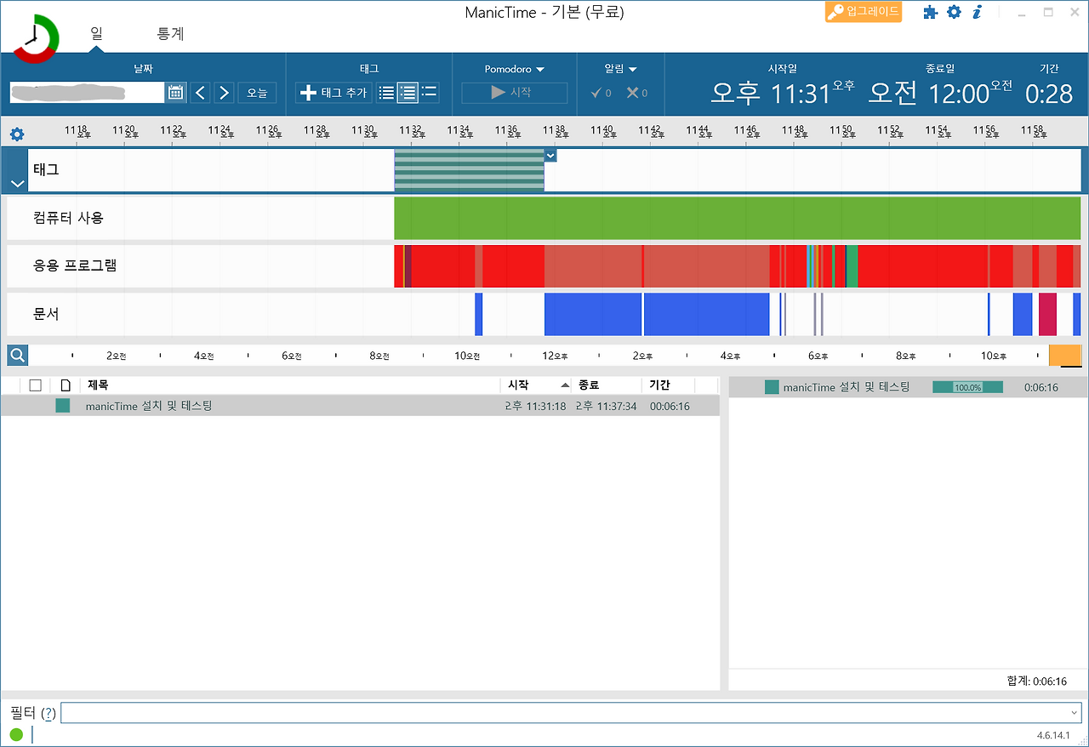
Task: Click the green segment in the 응용 프로그램 timeline
Action: pos(852,265)
